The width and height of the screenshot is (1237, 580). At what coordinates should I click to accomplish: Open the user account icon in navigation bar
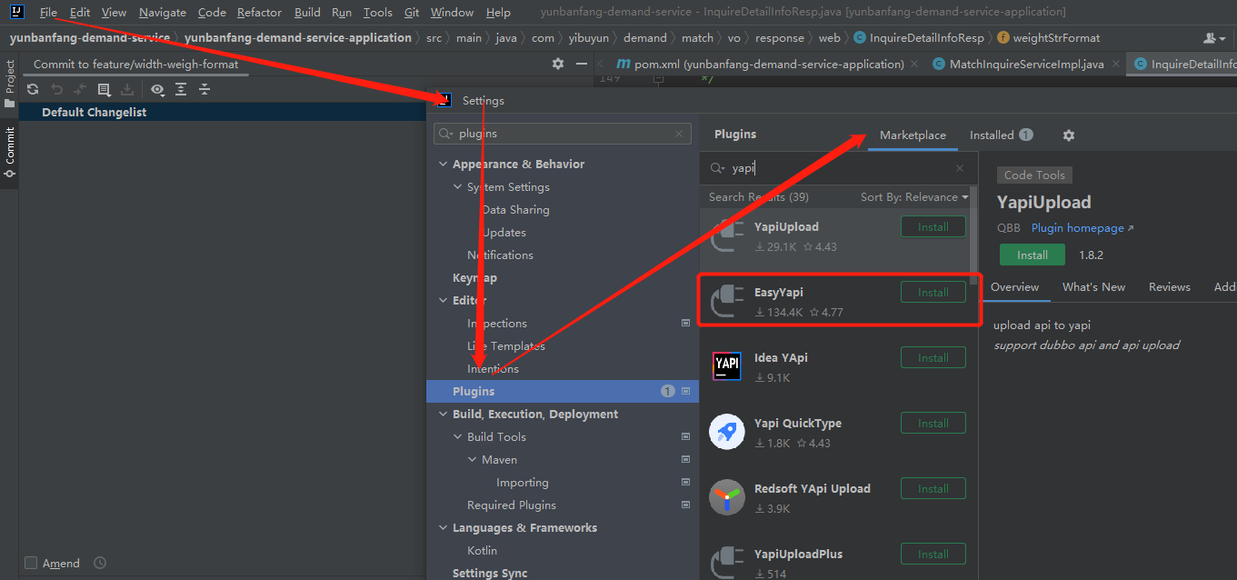pos(1213,38)
